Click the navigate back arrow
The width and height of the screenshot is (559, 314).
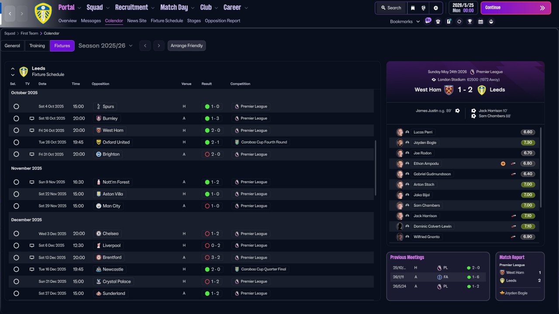10,14
